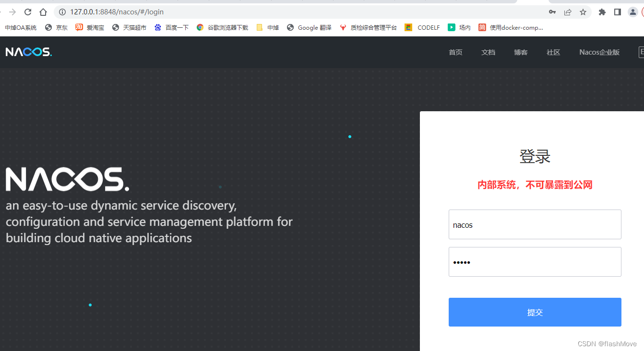Viewport: 644px width, 351px height.
Task: Click the username field containing nacos
Action: point(535,224)
